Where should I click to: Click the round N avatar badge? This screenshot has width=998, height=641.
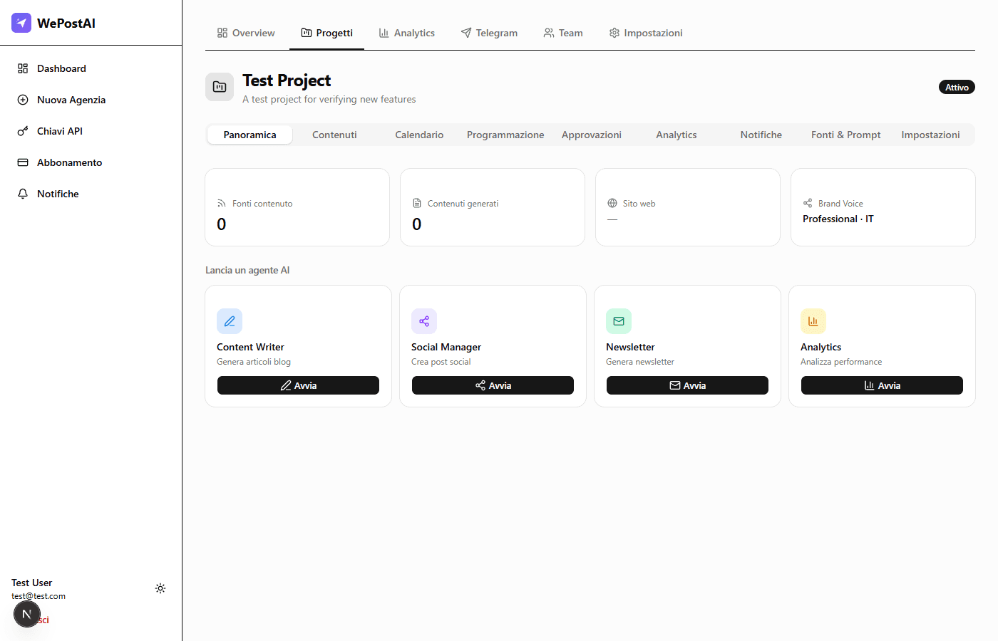[x=27, y=614]
